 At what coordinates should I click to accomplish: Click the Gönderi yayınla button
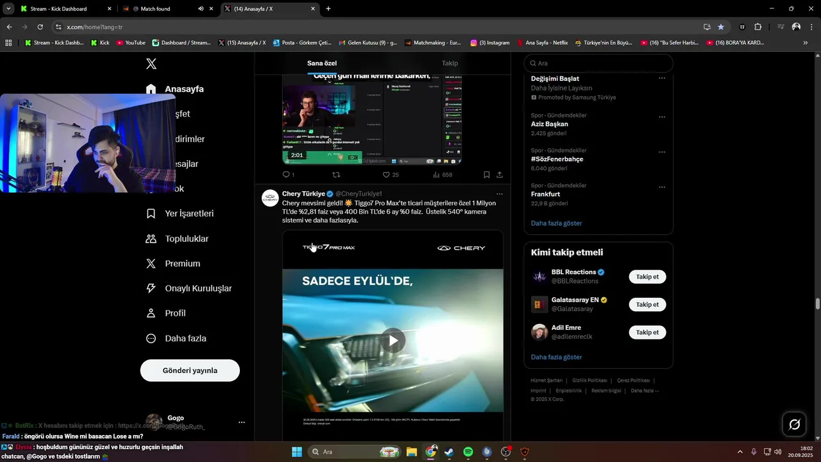[x=190, y=370]
